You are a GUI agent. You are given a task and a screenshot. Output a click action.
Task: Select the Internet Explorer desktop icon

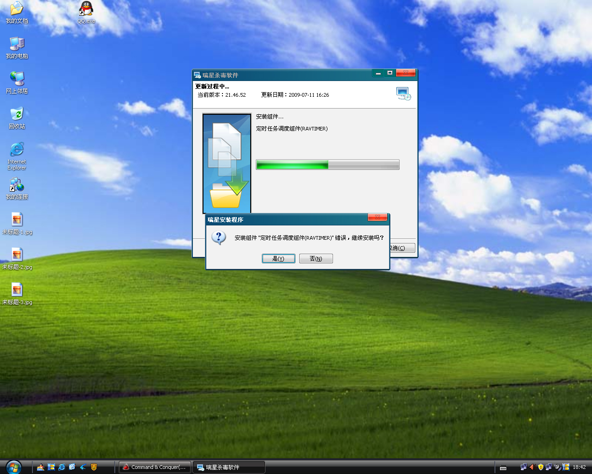click(17, 156)
